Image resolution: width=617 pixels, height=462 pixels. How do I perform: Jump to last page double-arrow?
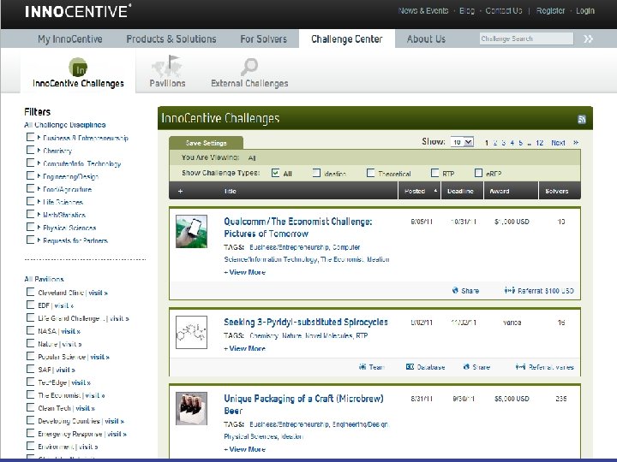point(576,143)
